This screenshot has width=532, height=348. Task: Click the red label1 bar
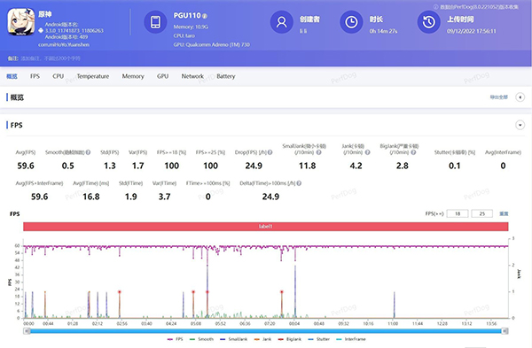click(x=266, y=227)
